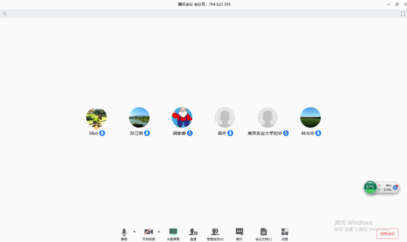Open Manage Members (管理成员) panel
This screenshot has height=242, width=407.
click(x=215, y=232)
